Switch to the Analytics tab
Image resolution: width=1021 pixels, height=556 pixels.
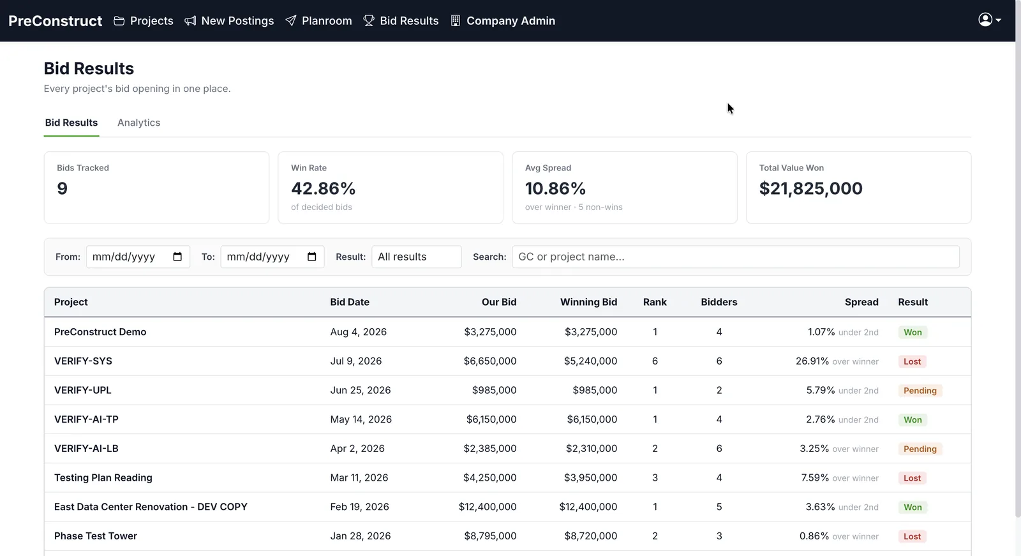(x=138, y=123)
